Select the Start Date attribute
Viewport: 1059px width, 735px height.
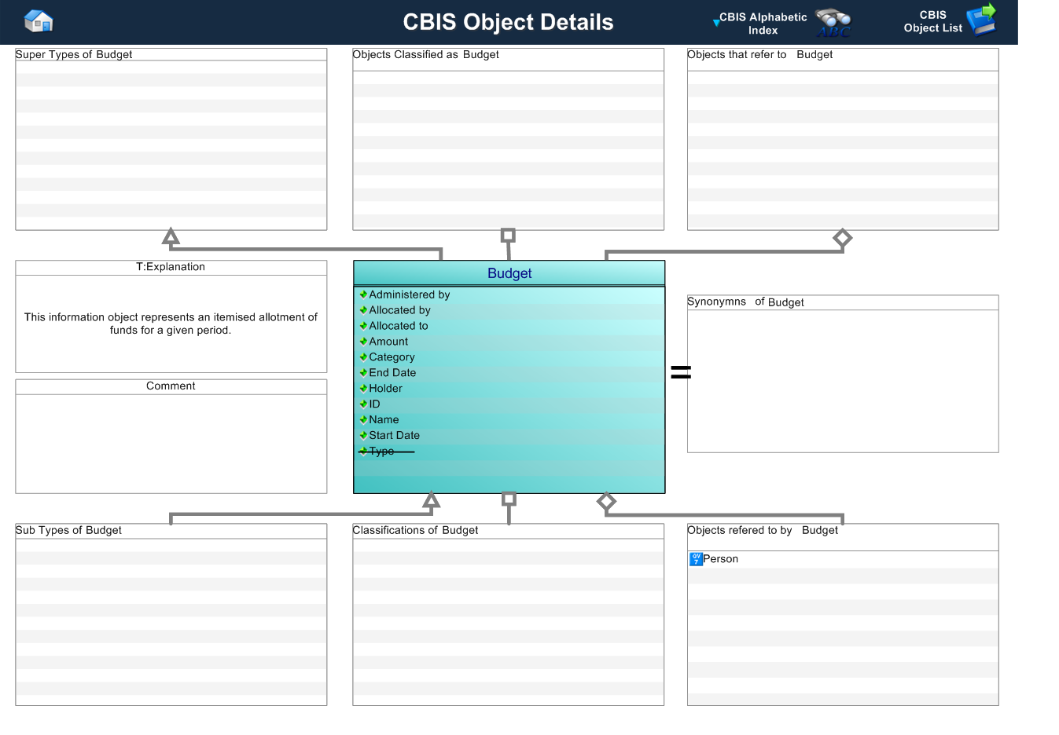tap(394, 436)
